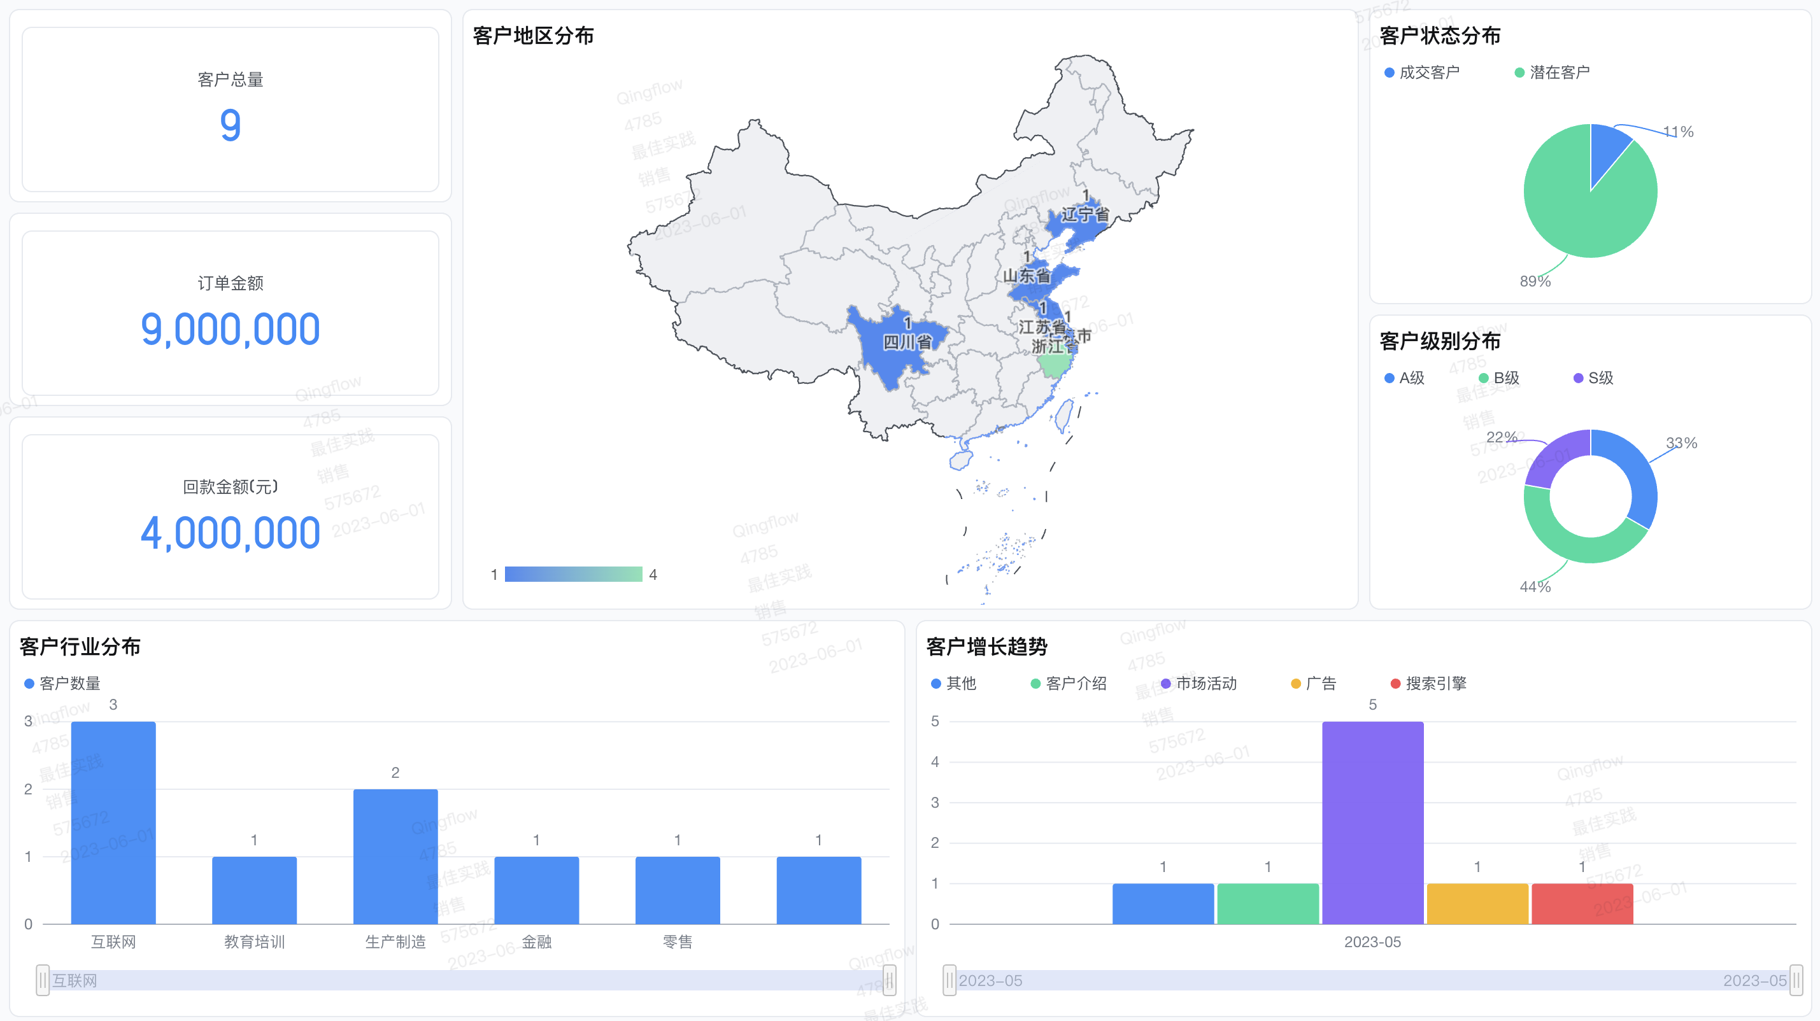Select the 零售 bar in industry chart
The image size is (1820, 1021).
tap(678, 891)
